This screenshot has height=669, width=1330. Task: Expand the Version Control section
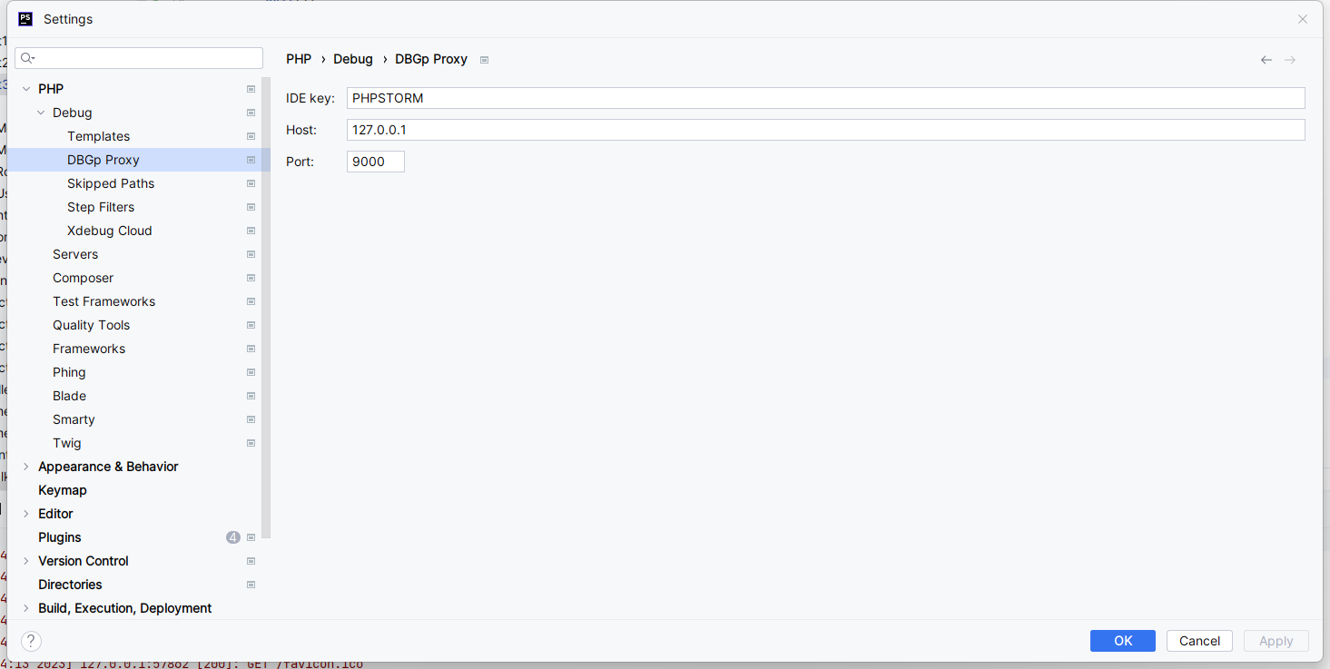(x=26, y=561)
